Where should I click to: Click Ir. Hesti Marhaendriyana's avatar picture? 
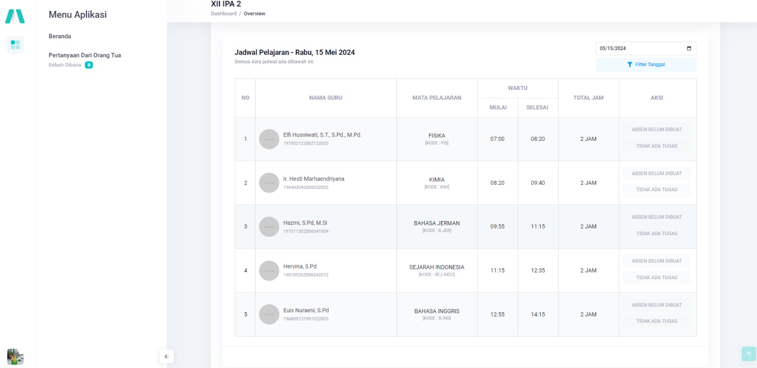pyautogui.click(x=269, y=183)
